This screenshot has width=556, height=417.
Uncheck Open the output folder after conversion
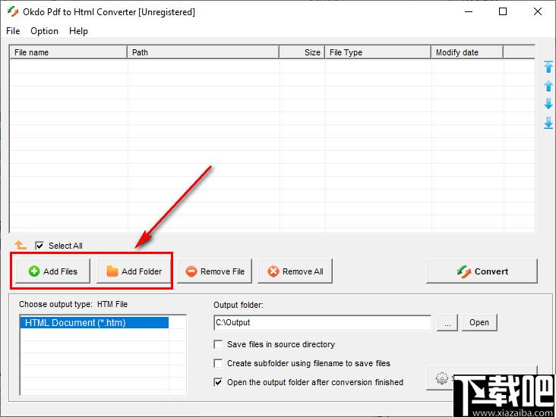[x=218, y=382]
